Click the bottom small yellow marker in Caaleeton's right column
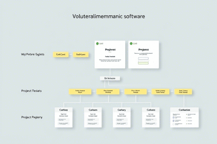The width and height of the screenshot is (217, 144). coord(187,124)
